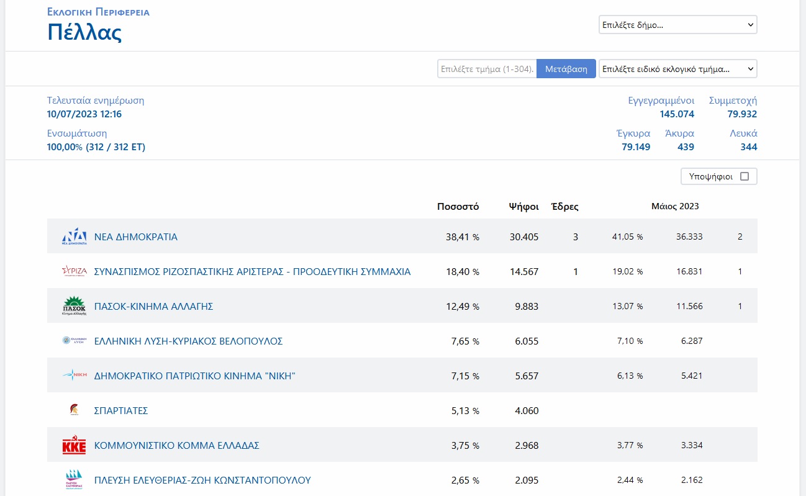
Task: Click the 12,49 % percentage cell
Action: [x=463, y=307]
